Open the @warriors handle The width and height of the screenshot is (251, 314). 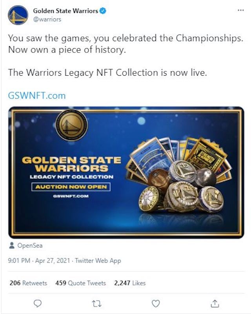[47, 20]
